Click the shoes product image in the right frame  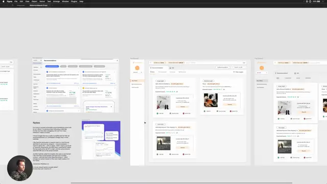(285, 108)
